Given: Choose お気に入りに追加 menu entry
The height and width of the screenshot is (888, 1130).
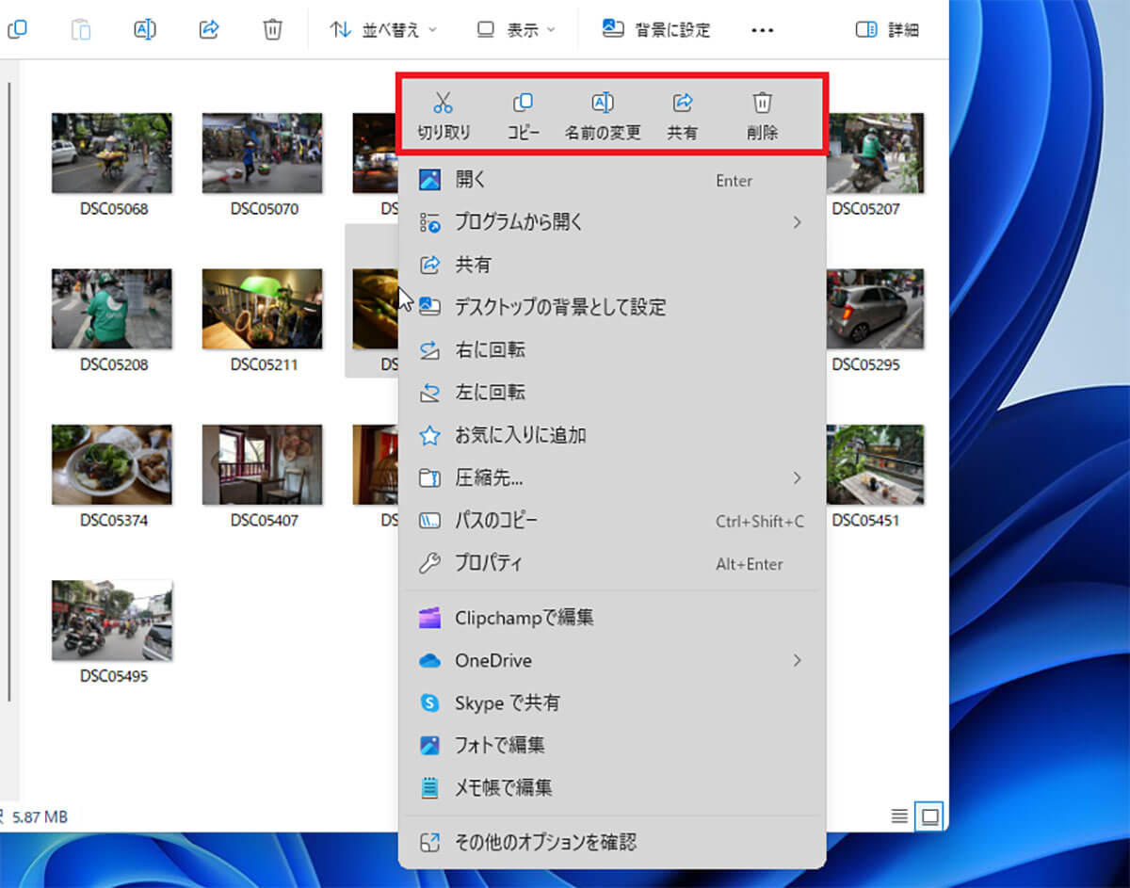Looking at the screenshot, I should coord(612,435).
